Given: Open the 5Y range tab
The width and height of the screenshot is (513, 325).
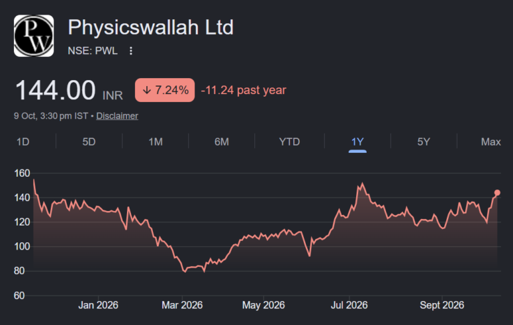Looking at the screenshot, I should click(x=423, y=142).
